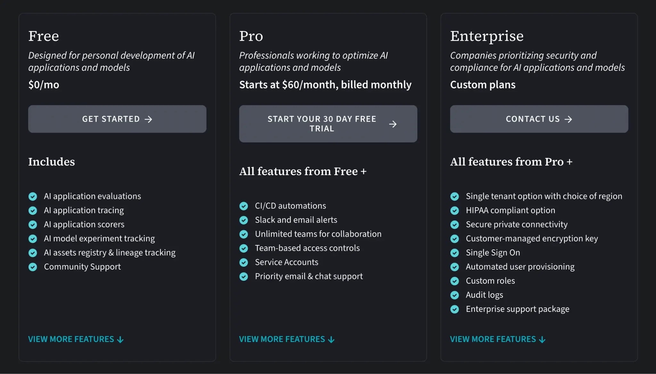Screen dimensions: 656x374
Task: Click the Get Started button
Action: click(x=117, y=119)
